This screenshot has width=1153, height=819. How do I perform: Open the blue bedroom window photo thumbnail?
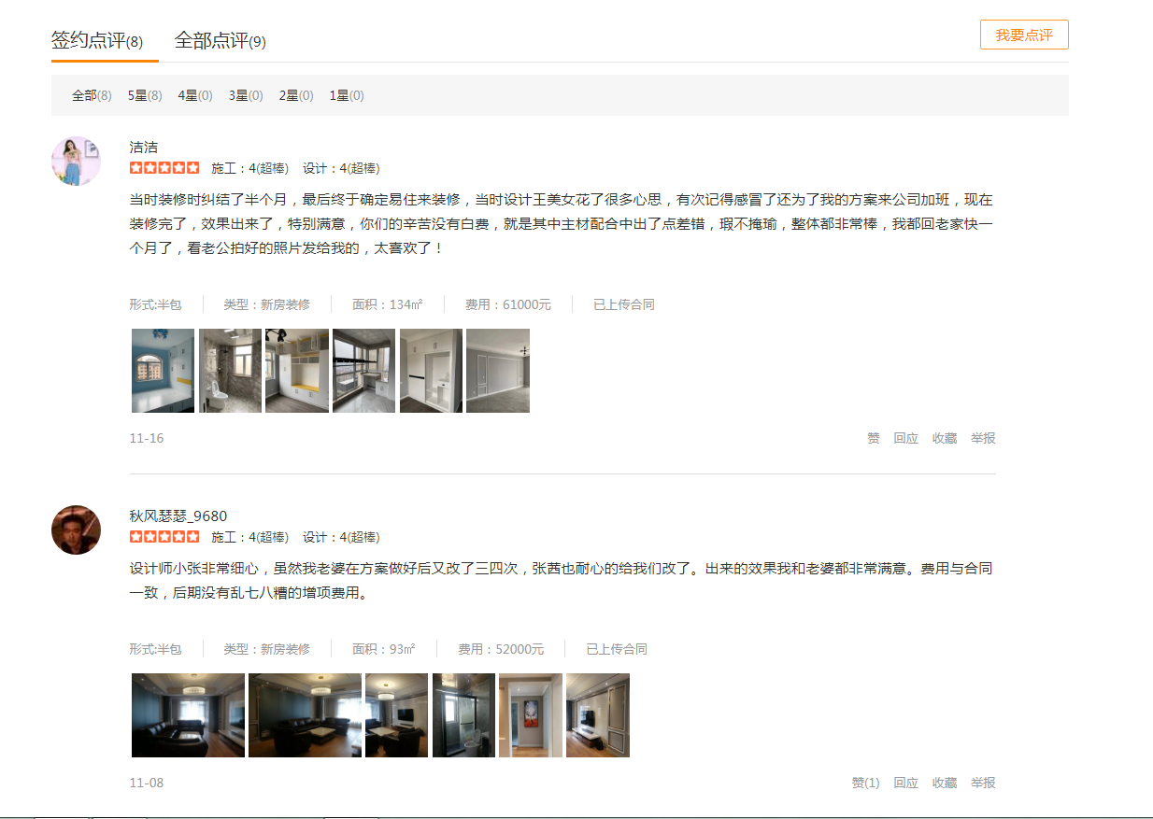(x=163, y=371)
